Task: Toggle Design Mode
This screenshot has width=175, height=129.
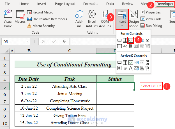Action: (134, 19)
